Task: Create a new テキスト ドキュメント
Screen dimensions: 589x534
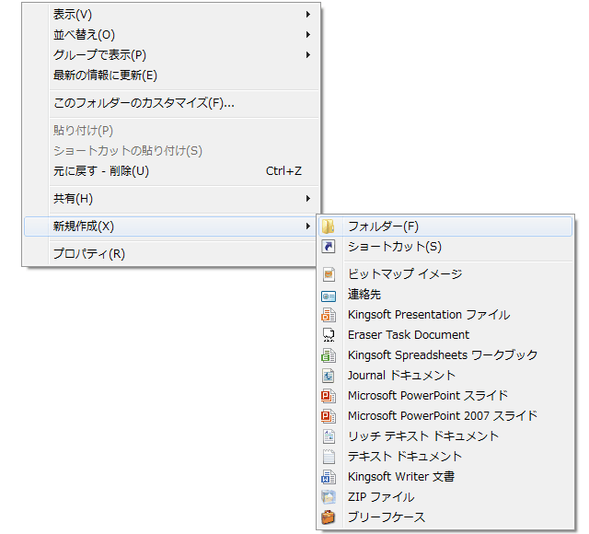Action: [405, 457]
